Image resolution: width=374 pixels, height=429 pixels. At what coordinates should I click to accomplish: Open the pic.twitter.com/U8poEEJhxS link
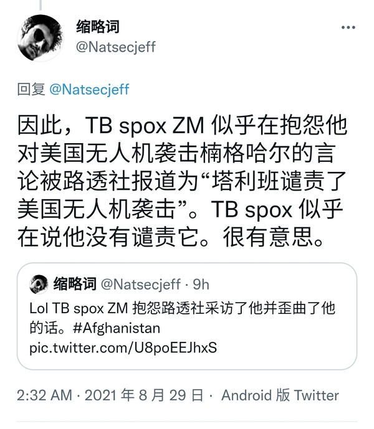pos(123,347)
